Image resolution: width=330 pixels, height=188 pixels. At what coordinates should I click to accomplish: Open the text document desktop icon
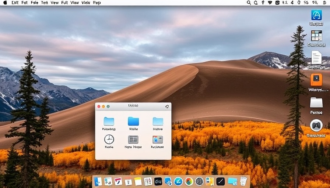click(316, 57)
